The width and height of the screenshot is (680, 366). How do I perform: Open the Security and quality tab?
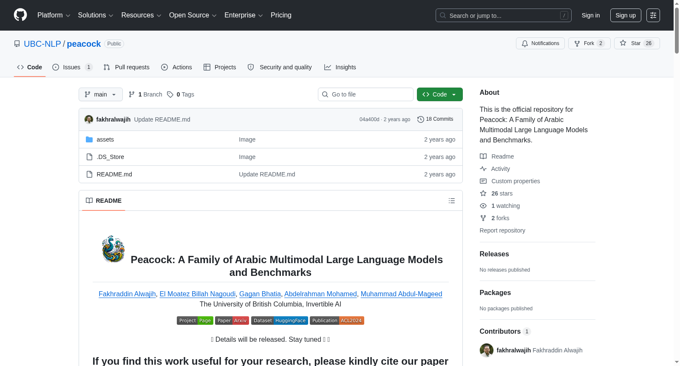click(280, 67)
